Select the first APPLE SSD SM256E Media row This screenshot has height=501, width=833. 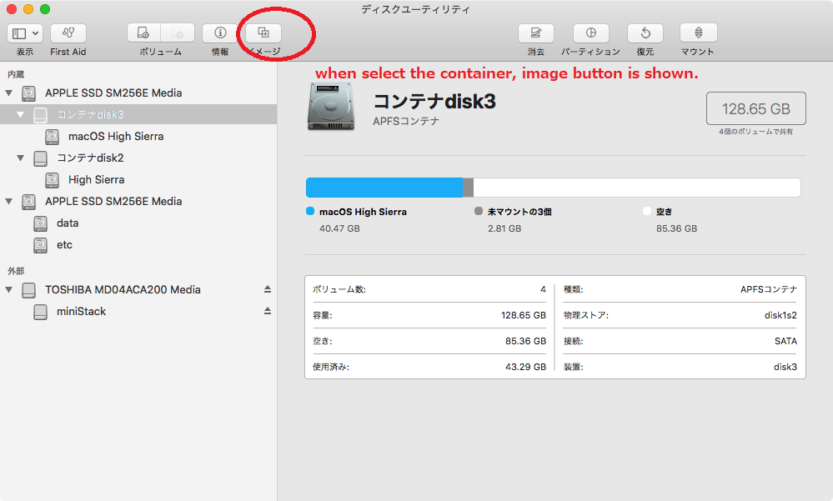138,93
